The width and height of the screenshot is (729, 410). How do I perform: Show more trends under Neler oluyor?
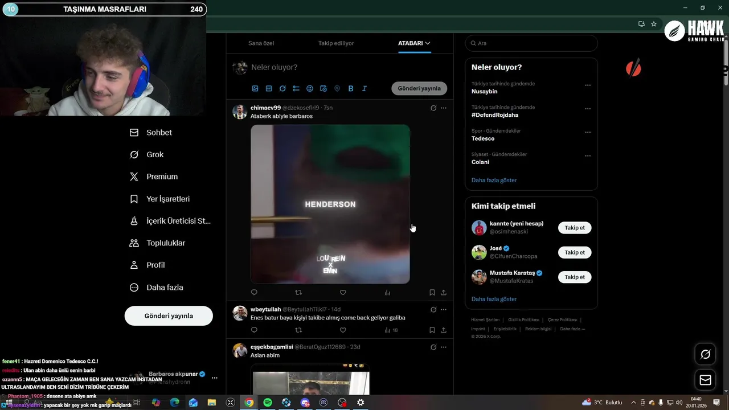[x=494, y=181]
